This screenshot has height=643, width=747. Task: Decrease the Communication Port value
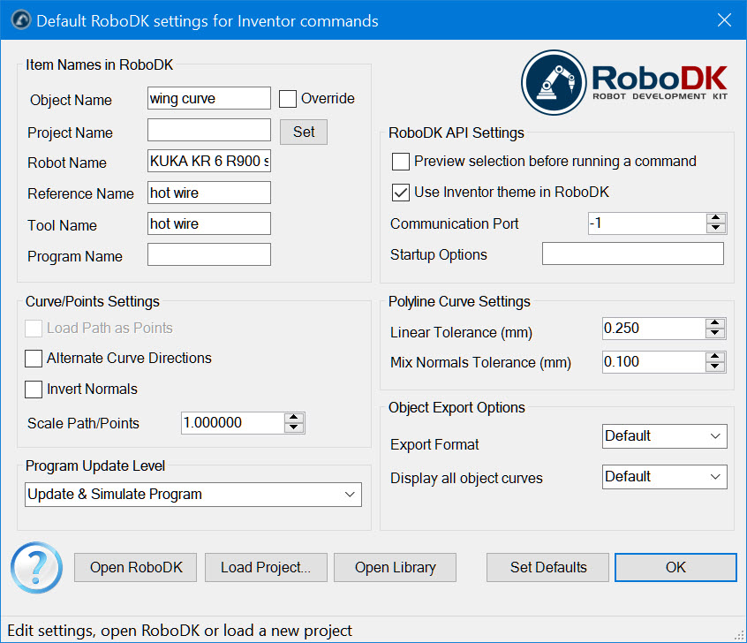(x=715, y=229)
